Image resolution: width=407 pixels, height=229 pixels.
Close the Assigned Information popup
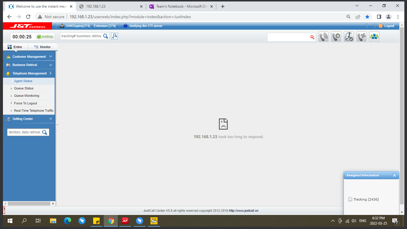pos(394,175)
